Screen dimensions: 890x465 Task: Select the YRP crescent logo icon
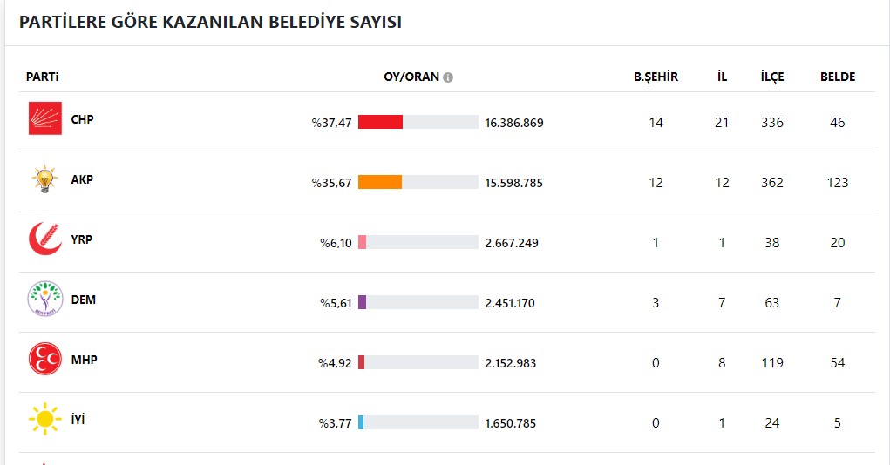tap(45, 239)
